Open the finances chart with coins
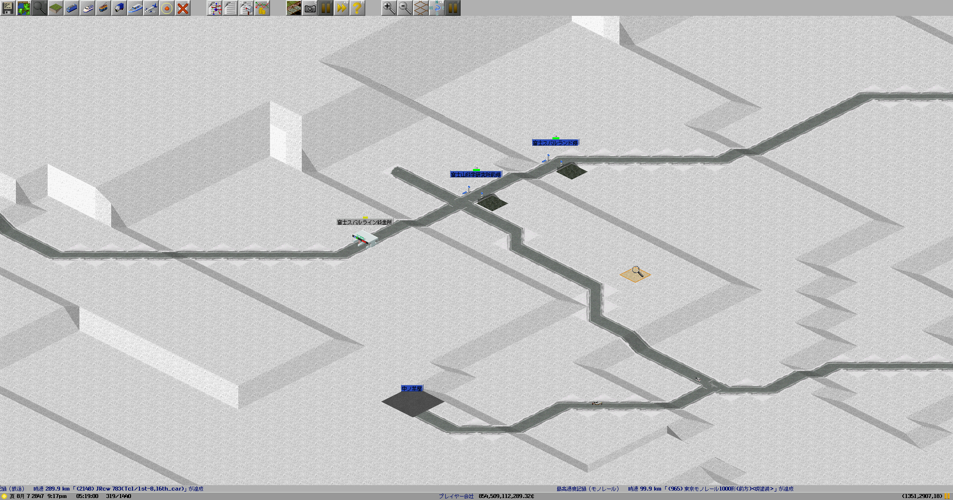 (x=262, y=8)
